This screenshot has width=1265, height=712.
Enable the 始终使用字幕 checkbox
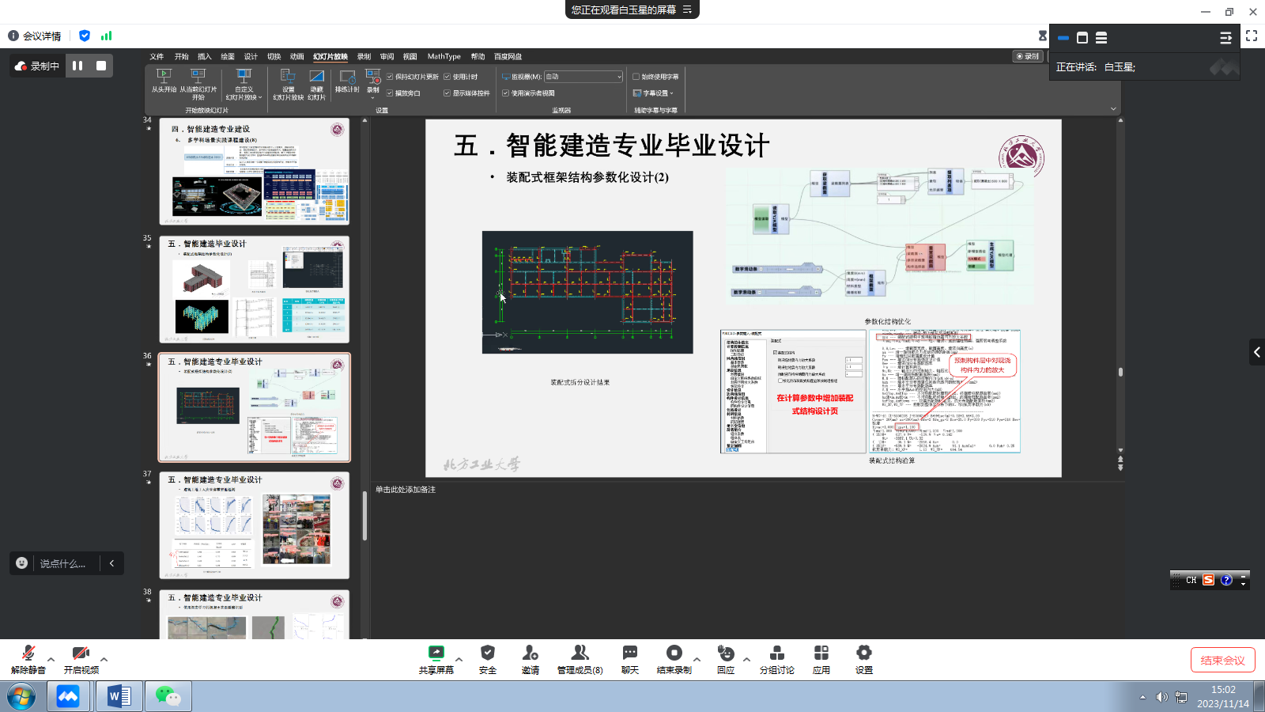click(x=636, y=77)
